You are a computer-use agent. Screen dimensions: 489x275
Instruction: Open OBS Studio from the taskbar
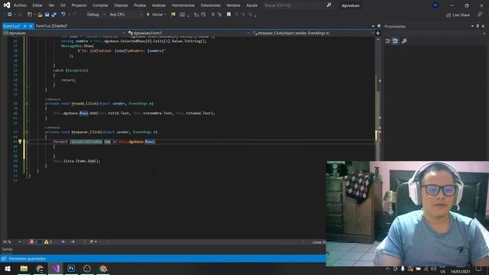coord(87,268)
